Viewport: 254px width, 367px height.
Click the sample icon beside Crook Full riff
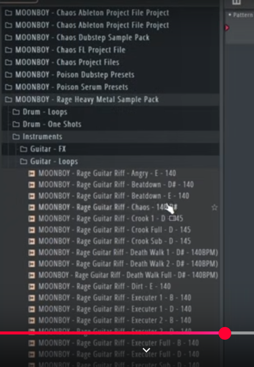point(31,230)
